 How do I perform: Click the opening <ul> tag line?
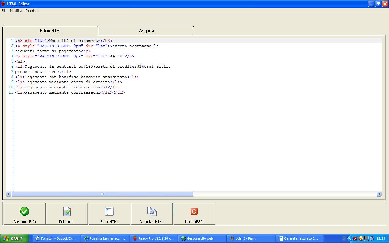[x=20, y=61]
